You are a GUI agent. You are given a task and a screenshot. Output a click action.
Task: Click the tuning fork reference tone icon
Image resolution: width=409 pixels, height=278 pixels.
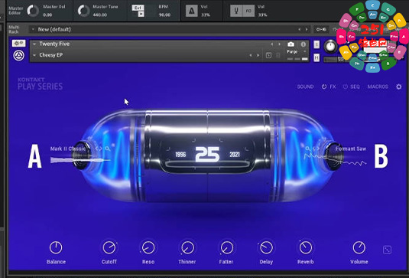point(236,11)
